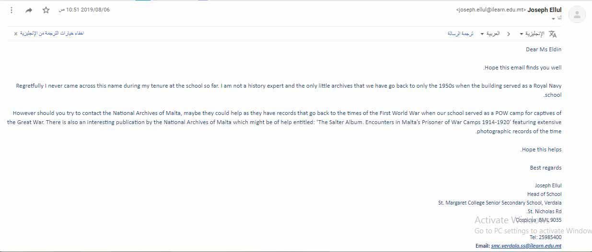The width and height of the screenshot is (592, 252).
Task: Click the 'Best regards' closing line
Action: click(546, 168)
